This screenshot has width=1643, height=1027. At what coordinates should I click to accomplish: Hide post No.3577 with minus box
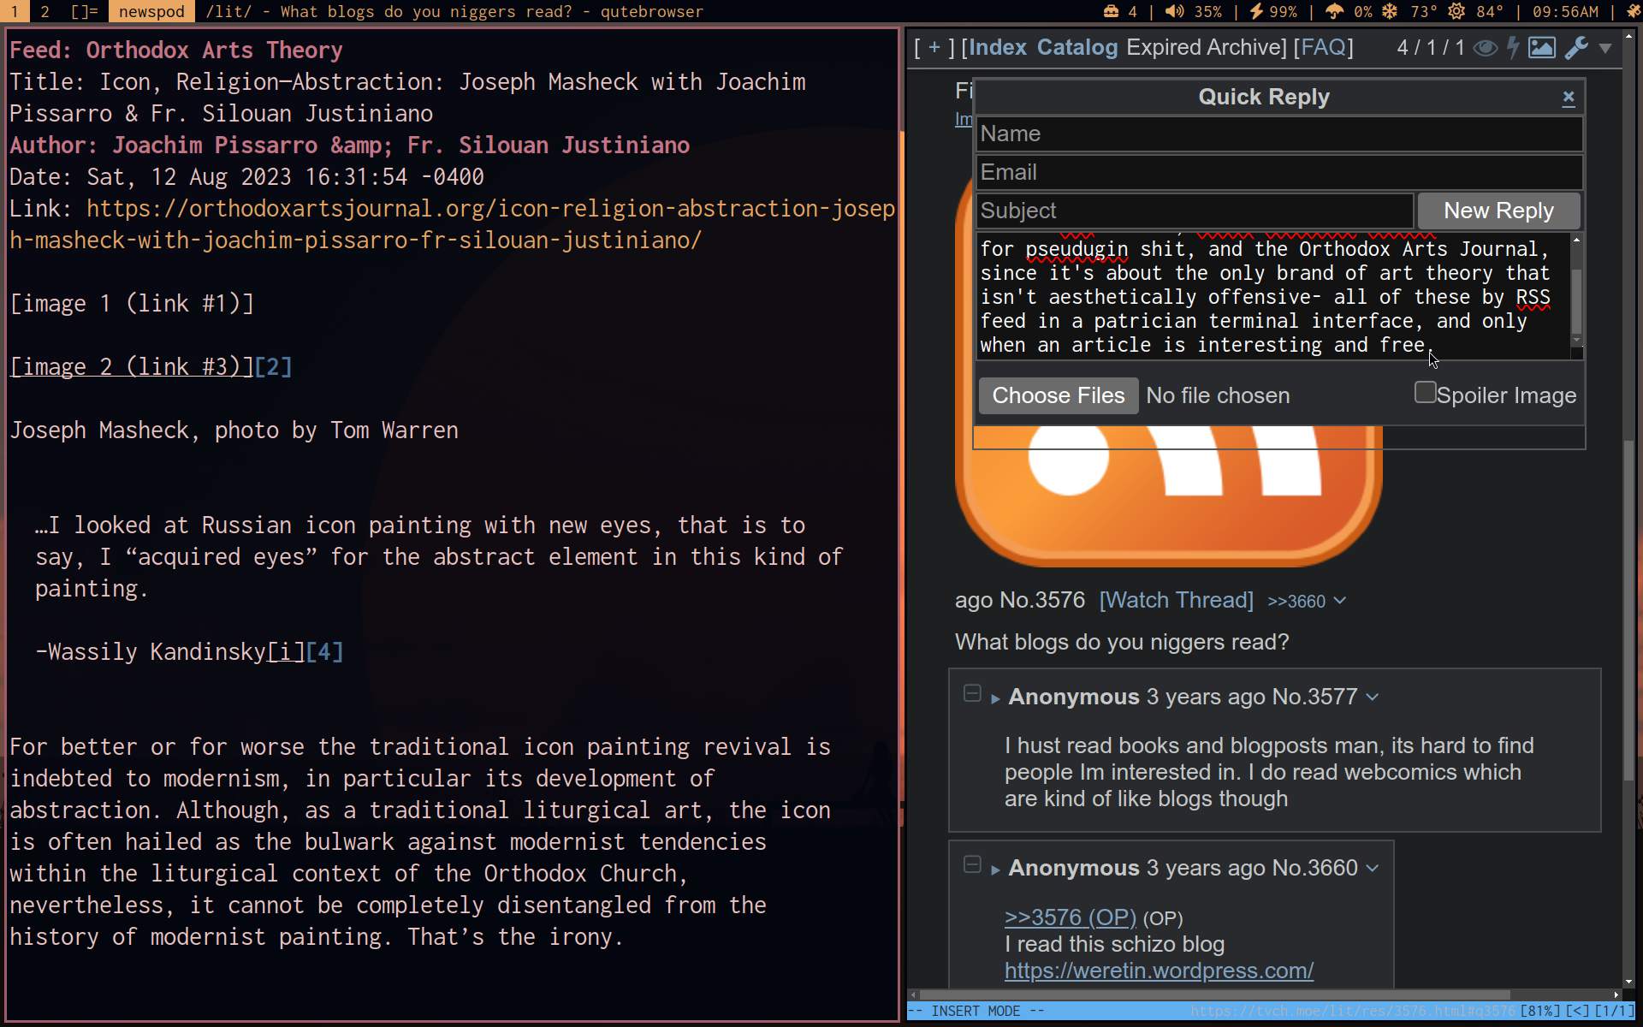pos(972,693)
